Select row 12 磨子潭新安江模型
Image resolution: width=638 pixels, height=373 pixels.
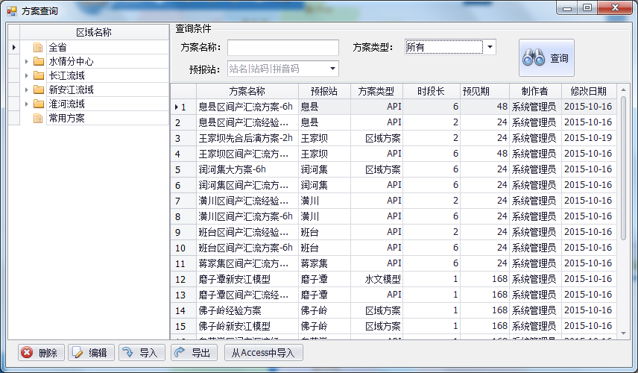coord(246,279)
